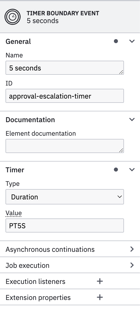Viewport: 140px width, 309px height.
Task: Click the Value label with dotted underline
Action: pyautogui.click(x=14, y=213)
